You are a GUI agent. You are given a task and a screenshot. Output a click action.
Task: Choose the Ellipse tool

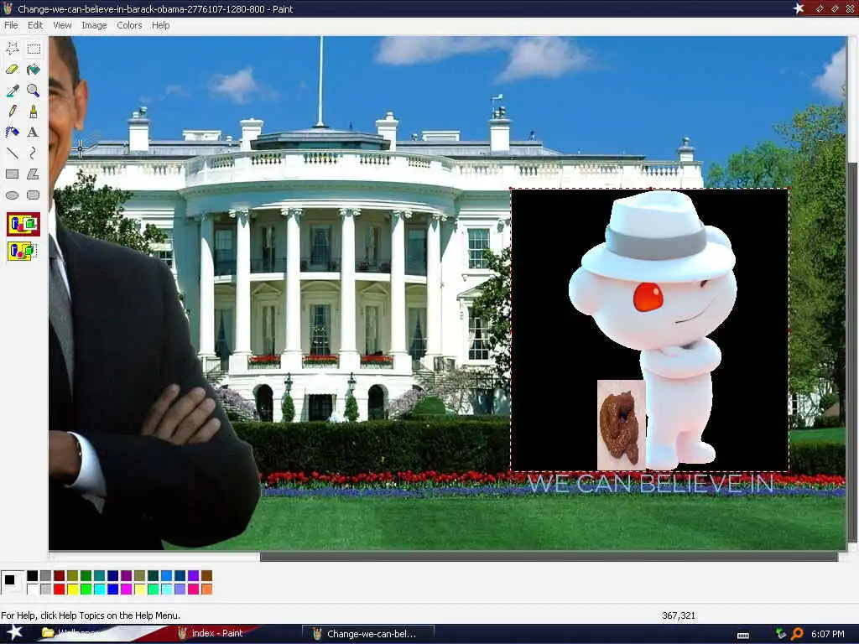[12, 195]
